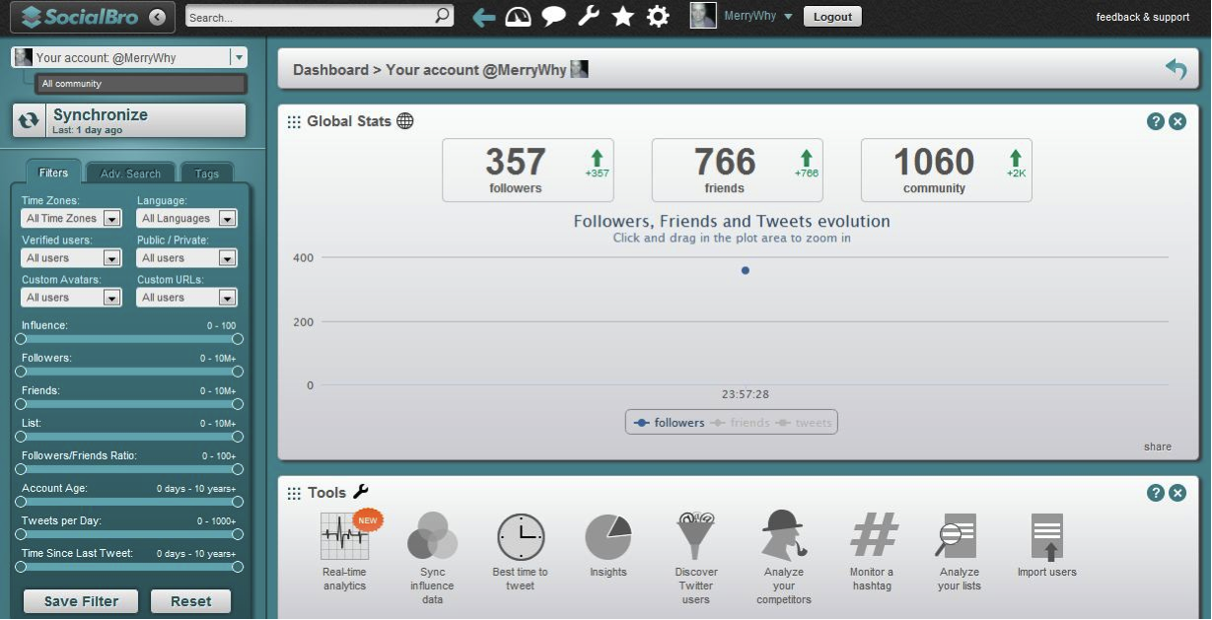Click the Account Age slider left handle

pyautogui.click(x=20, y=502)
